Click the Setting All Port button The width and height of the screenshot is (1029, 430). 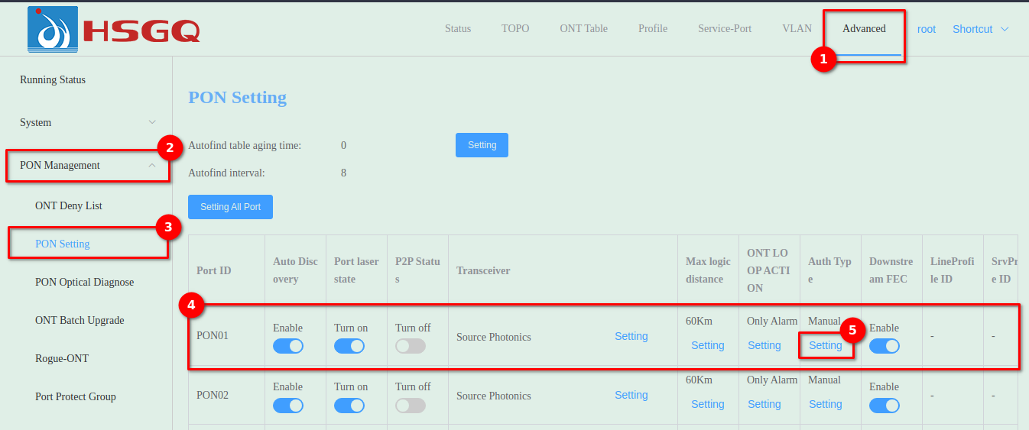(230, 207)
